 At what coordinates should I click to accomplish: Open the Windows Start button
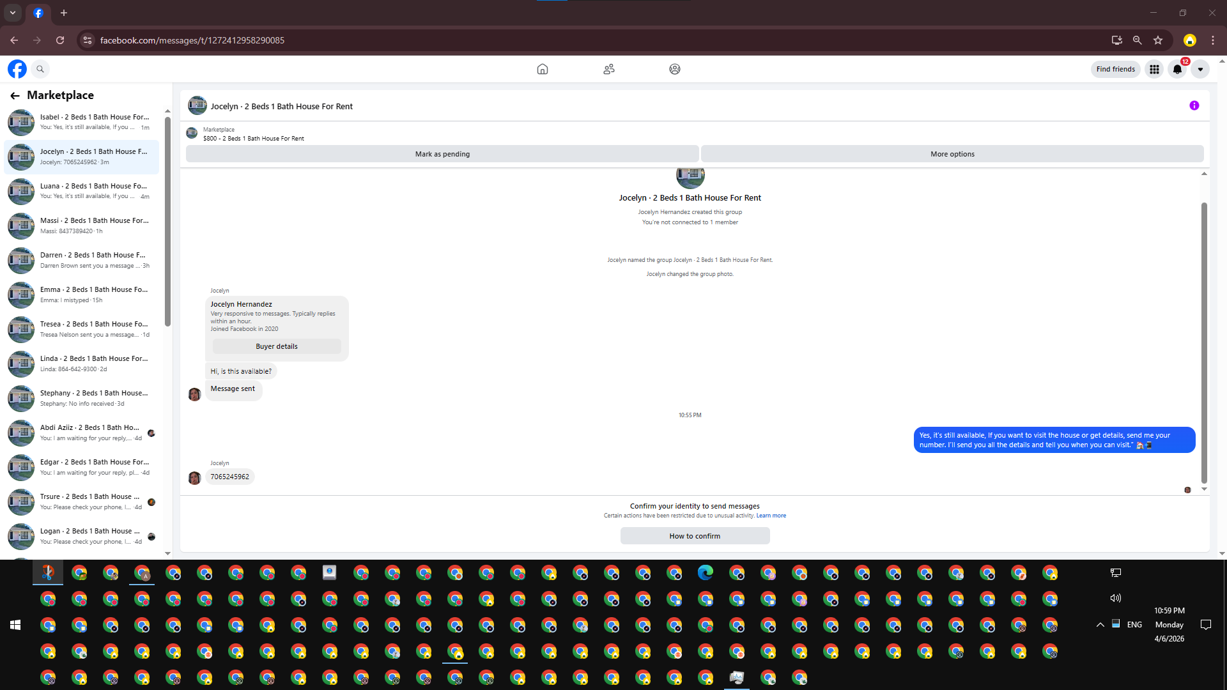click(x=15, y=625)
